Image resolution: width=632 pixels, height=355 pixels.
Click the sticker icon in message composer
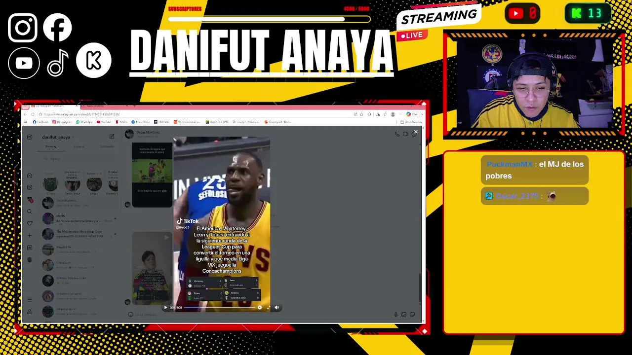412,315
